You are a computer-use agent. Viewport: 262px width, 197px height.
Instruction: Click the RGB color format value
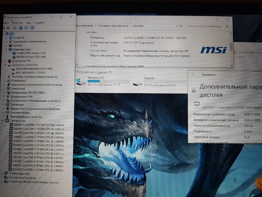click(247, 137)
